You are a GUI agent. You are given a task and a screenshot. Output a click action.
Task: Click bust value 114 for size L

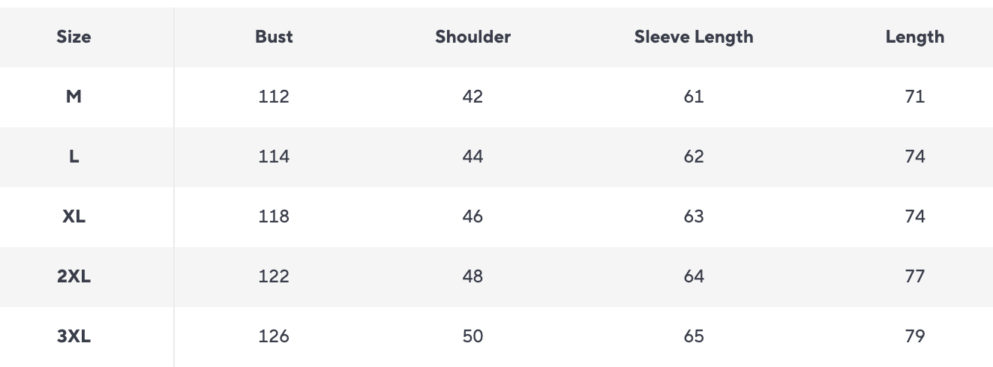274,157
